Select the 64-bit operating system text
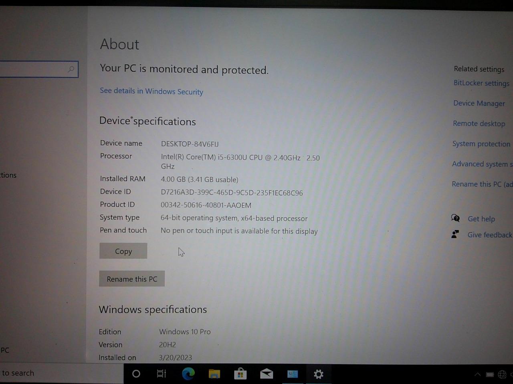Image resolution: width=513 pixels, height=384 pixels. pyautogui.click(x=234, y=218)
